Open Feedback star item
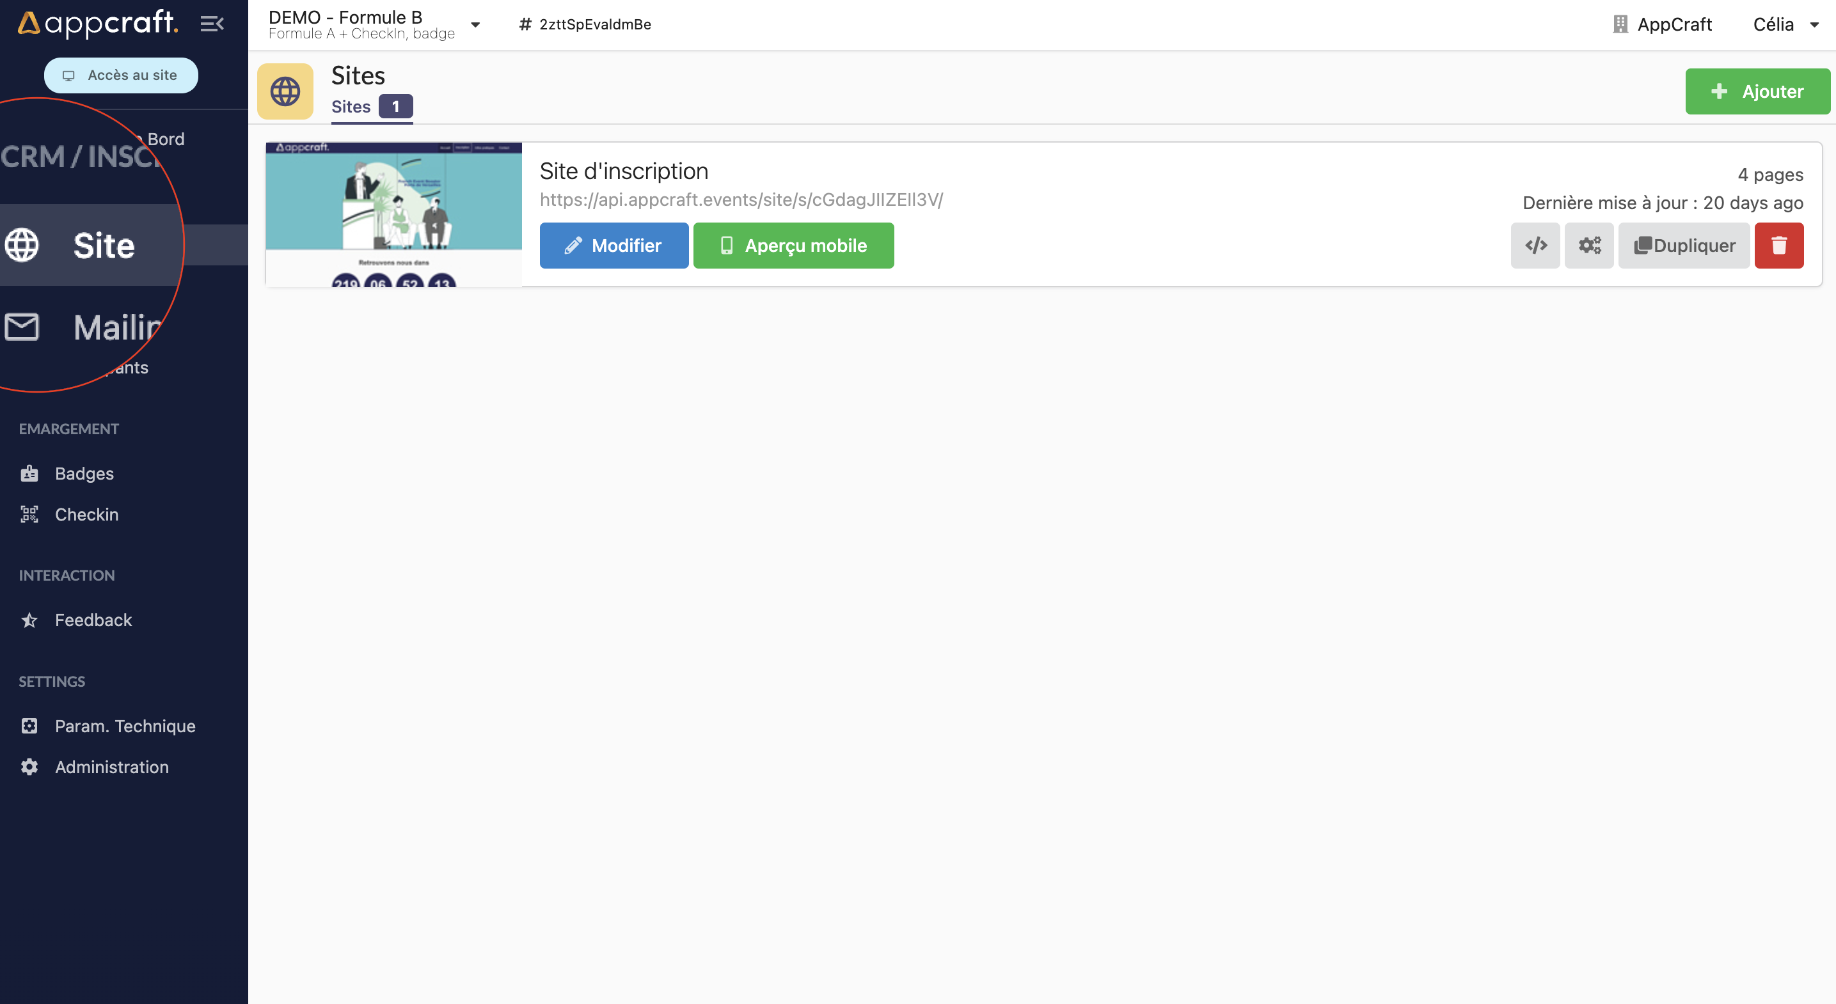 (93, 620)
